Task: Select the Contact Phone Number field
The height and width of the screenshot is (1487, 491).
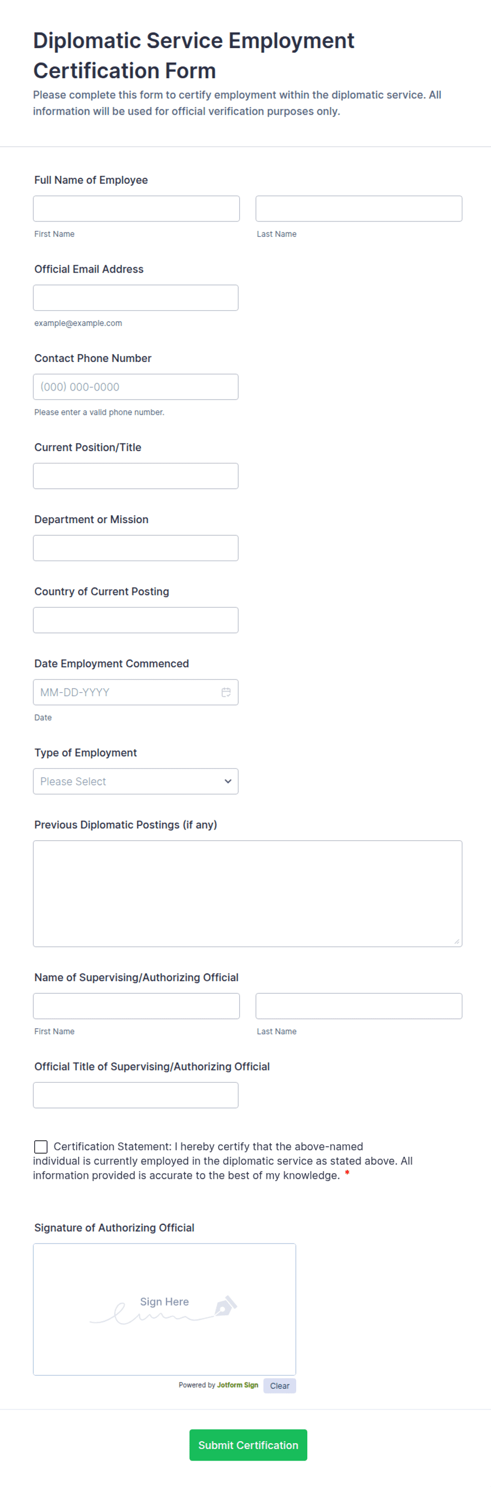Action: pos(136,387)
